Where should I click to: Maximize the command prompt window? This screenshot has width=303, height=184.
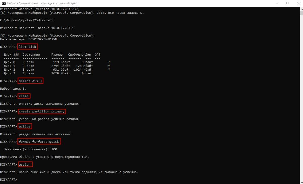tap(287, 3)
